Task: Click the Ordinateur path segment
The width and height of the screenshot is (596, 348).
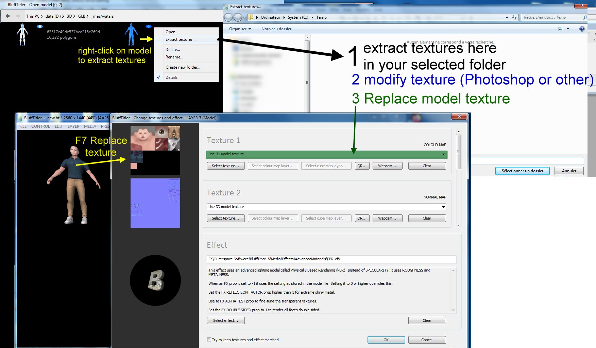Action: (x=270, y=17)
